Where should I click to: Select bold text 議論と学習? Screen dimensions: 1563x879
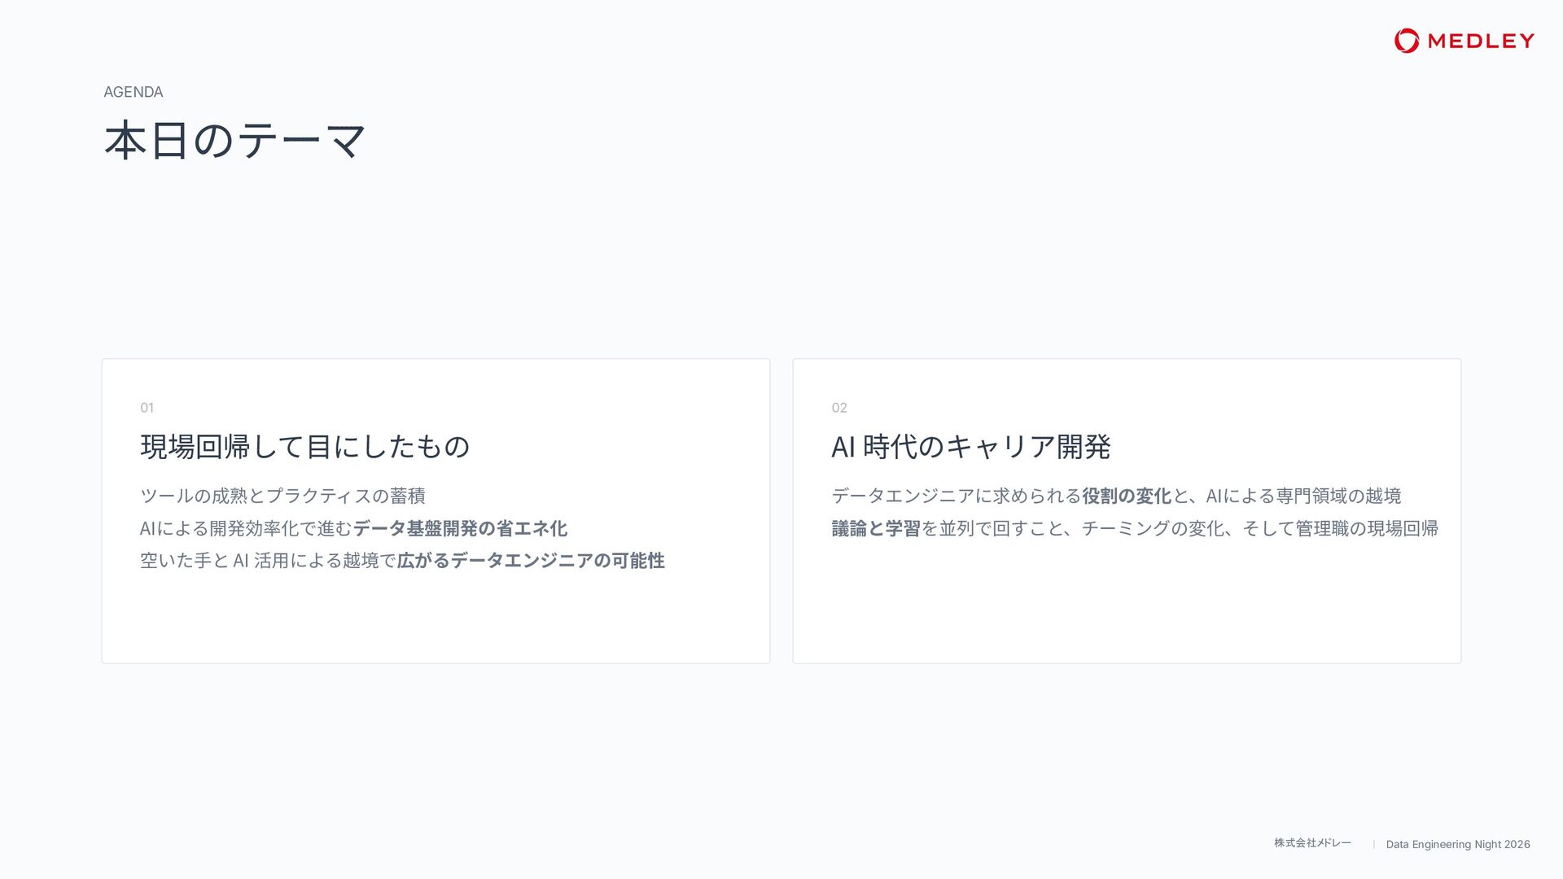(x=876, y=528)
